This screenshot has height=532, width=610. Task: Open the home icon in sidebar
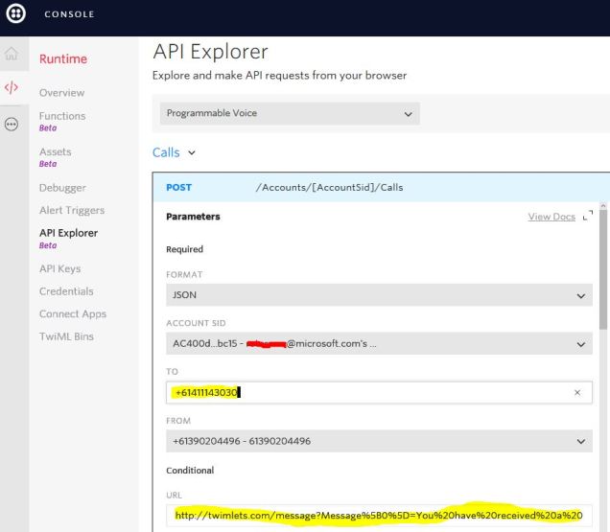[12, 56]
